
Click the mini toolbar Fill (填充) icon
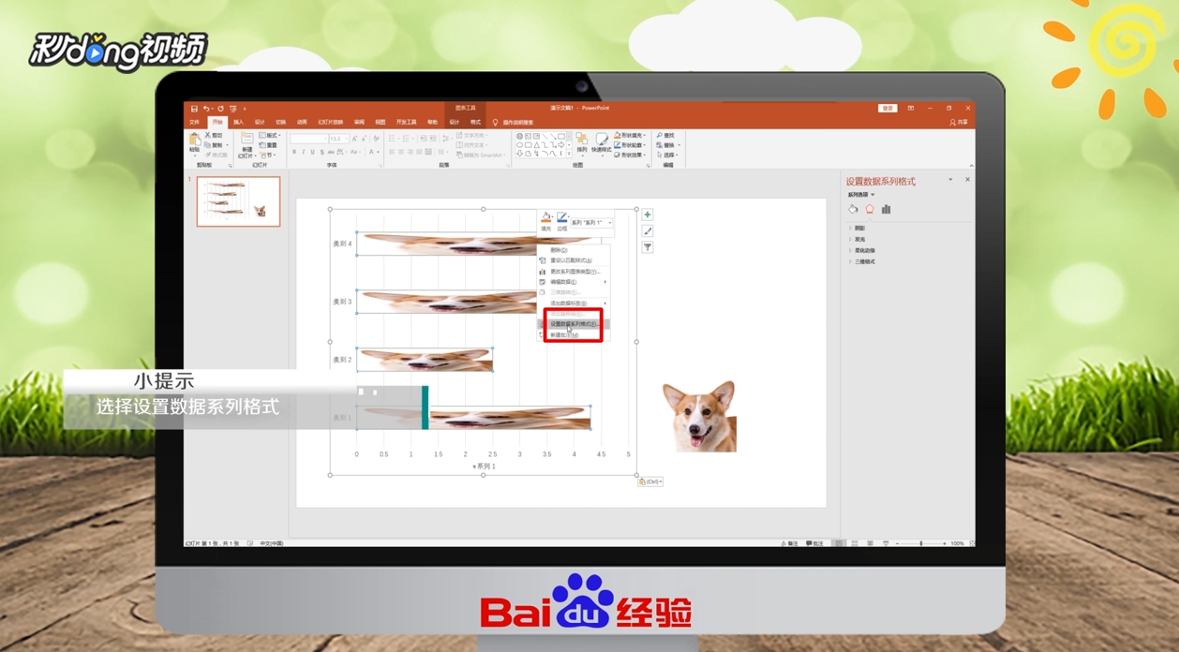pos(546,217)
